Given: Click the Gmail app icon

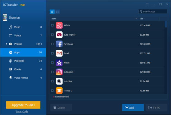Looking at the screenshot, I should coord(59,53).
